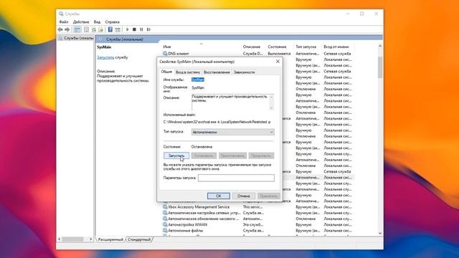Open Help via blue toolbar icon
The image size is (459, 258).
pyautogui.click(x=110, y=29)
